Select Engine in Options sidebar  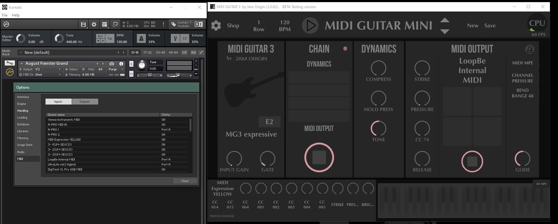pyautogui.click(x=22, y=104)
